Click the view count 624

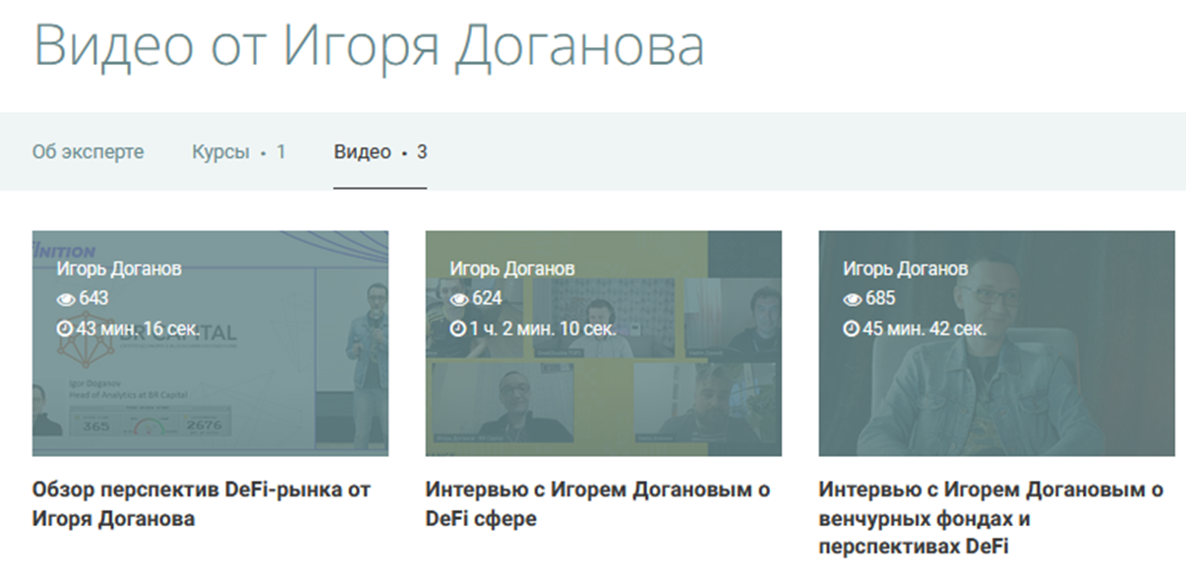486,299
